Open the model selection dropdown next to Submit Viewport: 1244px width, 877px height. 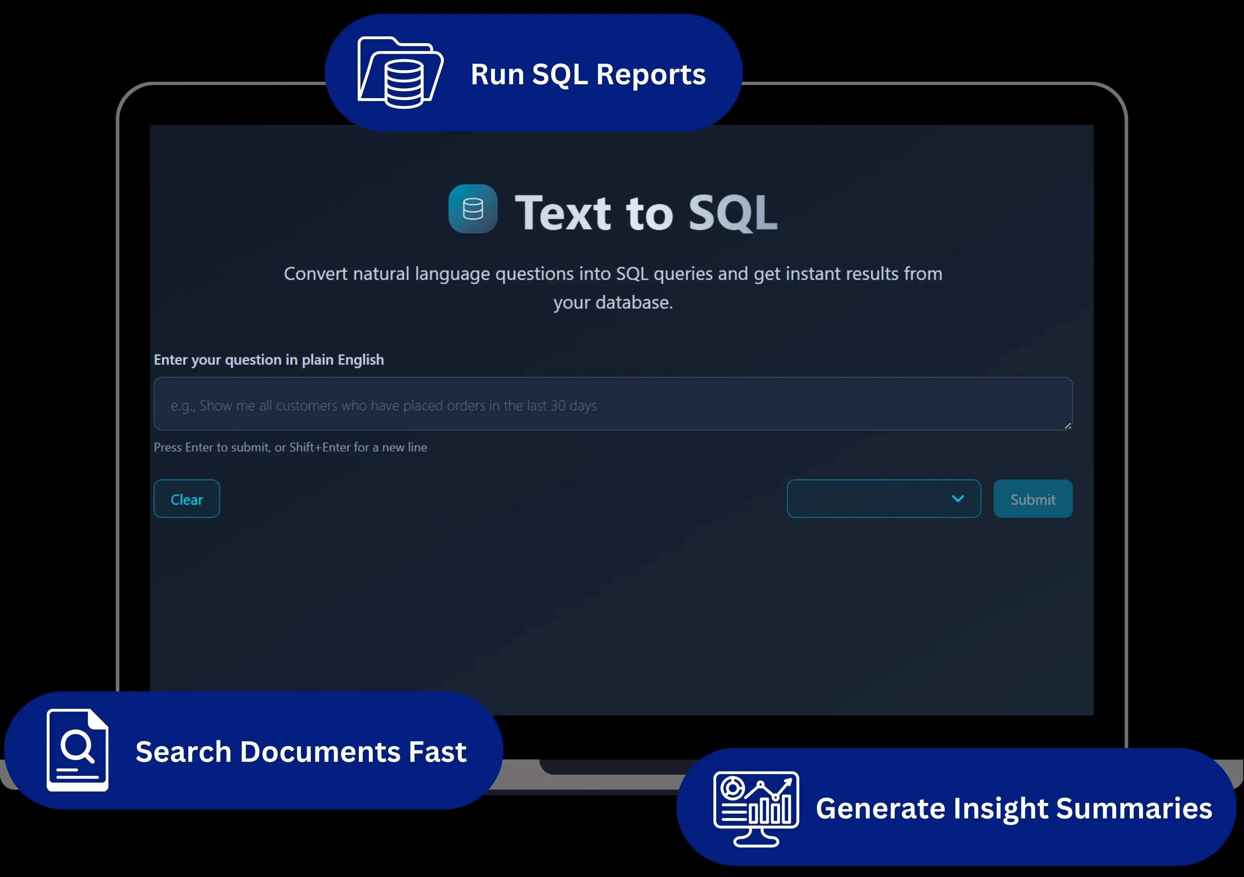(x=883, y=498)
